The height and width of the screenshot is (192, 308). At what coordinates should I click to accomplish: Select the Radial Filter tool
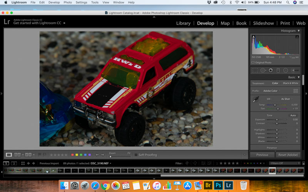point(286,70)
